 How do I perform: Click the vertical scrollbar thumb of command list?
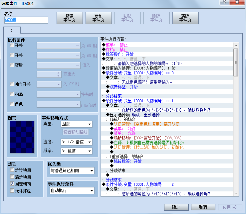click(236, 62)
